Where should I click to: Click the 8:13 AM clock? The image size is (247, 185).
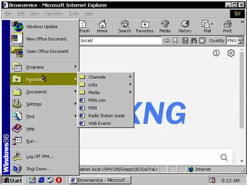pos(230,180)
